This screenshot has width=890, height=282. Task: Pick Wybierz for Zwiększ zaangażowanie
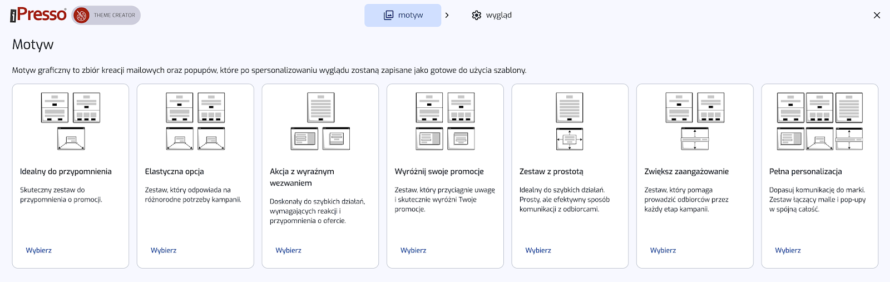[x=663, y=250]
